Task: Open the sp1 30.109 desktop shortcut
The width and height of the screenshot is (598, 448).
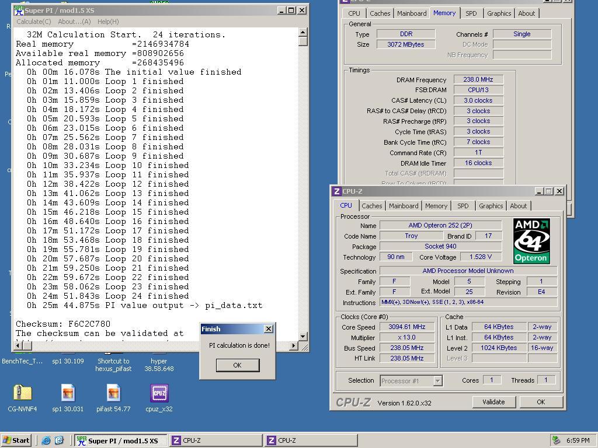Action: [x=68, y=360]
